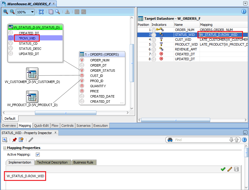Select the Zoom In magnifier tool
Viewport: 249px width, 190px height.
tap(5, 12)
